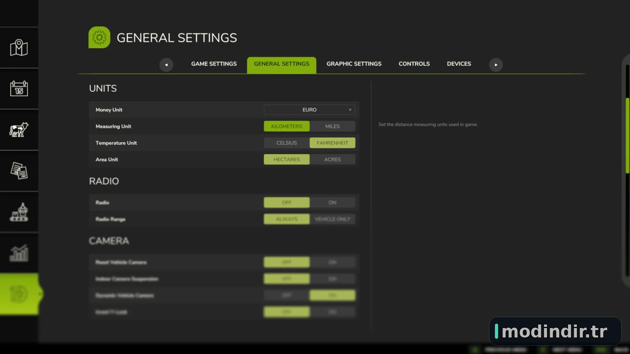Image resolution: width=630 pixels, height=354 pixels.
Task: Click the Measuring Unit row label
Action: coord(113,126)
